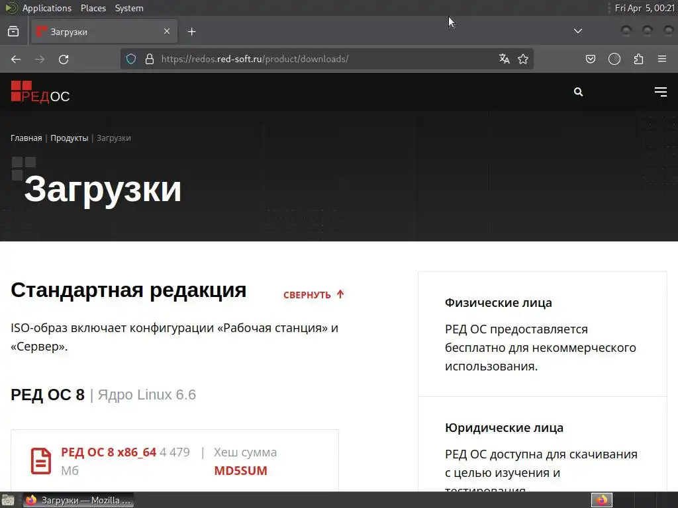
Task: Open Firefox application menu
Action: pos(662,59)
